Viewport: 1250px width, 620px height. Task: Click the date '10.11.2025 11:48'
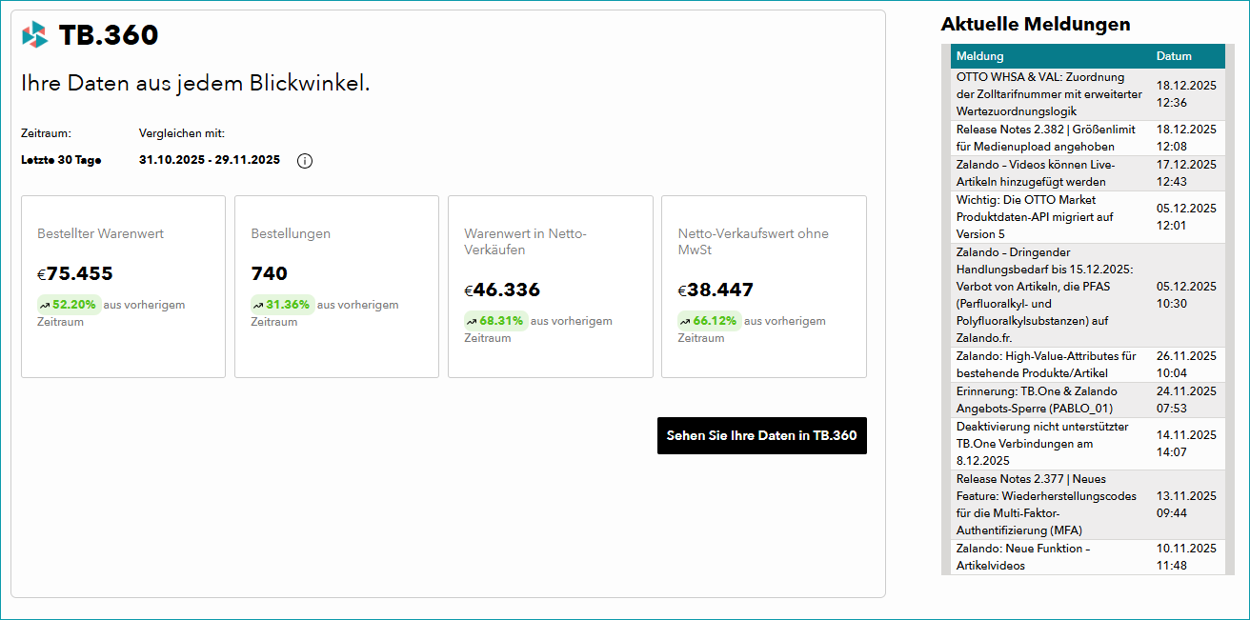(x=1186, y=557)
